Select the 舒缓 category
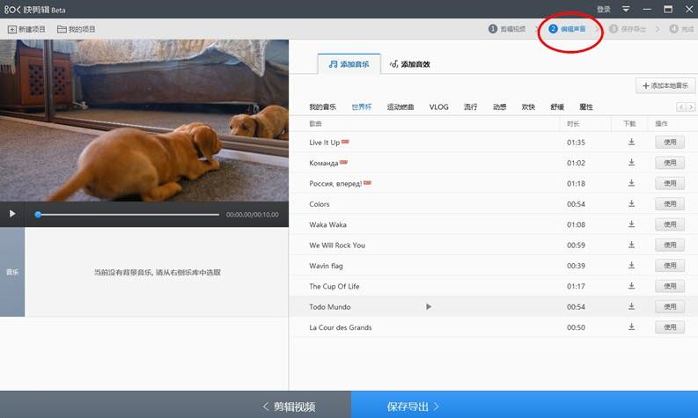This screenshot has width=698, height=418. coord(557,106)
